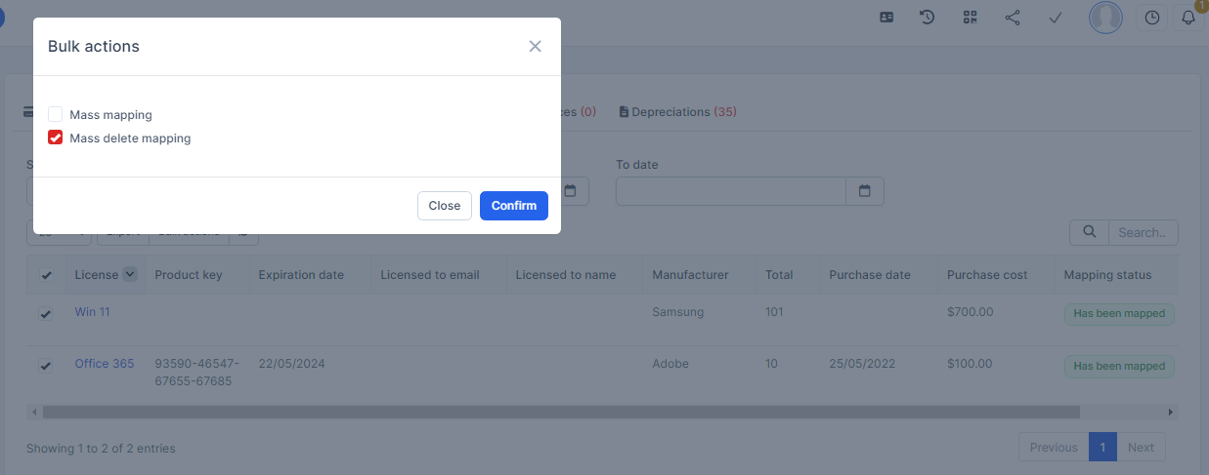Image resolution: width=1209 pixels, height=475 pixels.
Task: Open the user profile avatar
Action: point(1105,18)
